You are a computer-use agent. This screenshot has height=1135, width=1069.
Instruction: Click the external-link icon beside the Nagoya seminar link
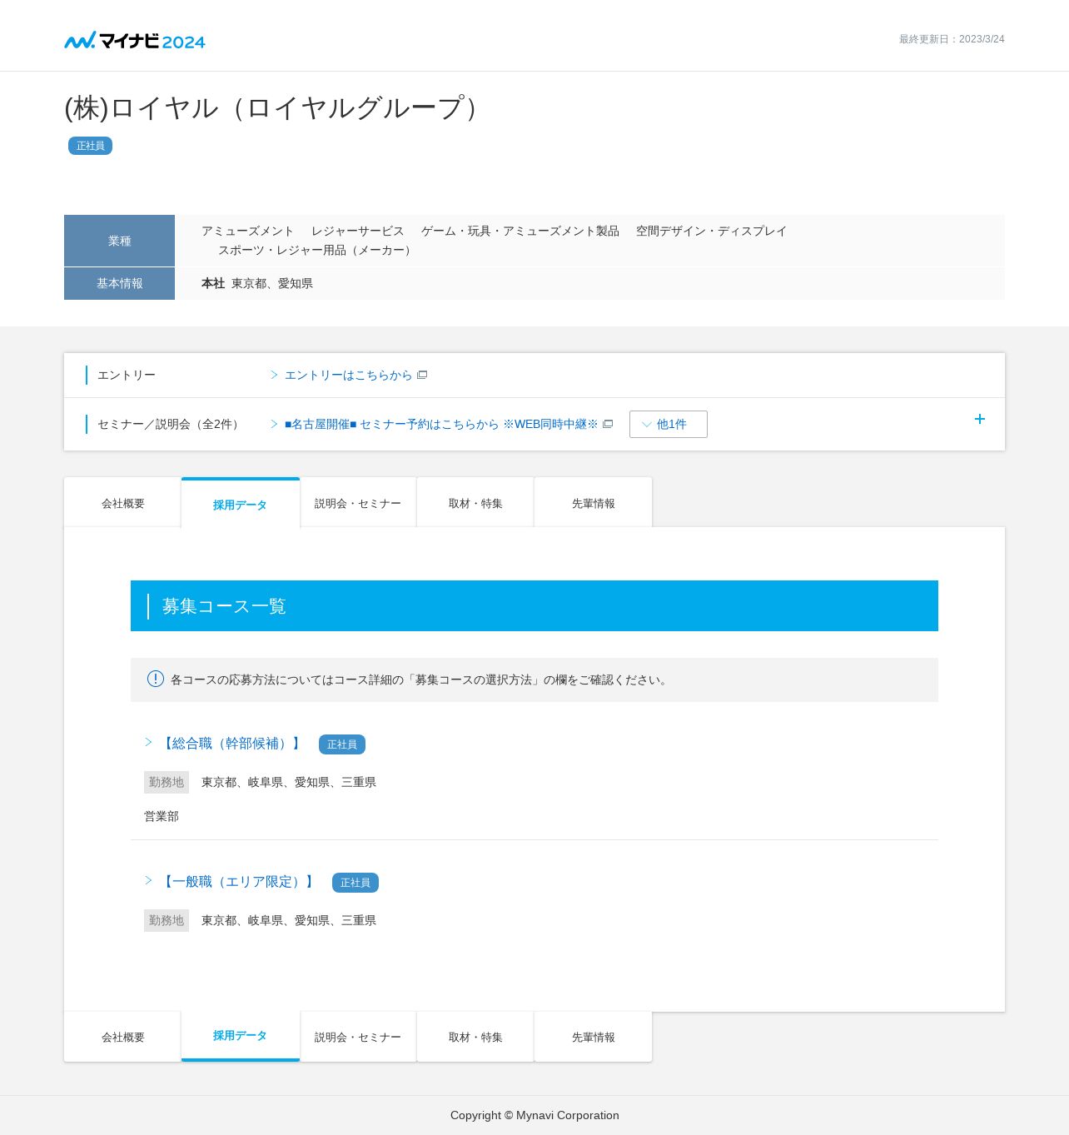[x=608, y=424]
